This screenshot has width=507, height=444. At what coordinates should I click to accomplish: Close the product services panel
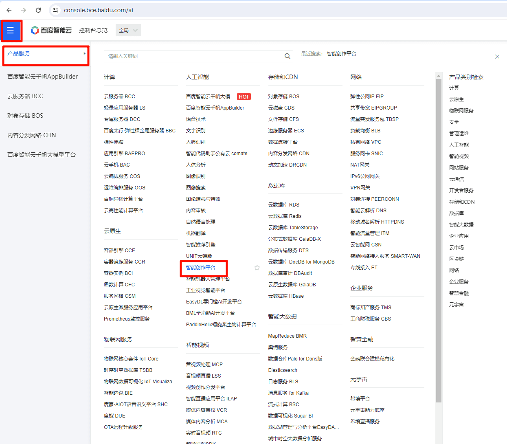click(x=497, y=57)
